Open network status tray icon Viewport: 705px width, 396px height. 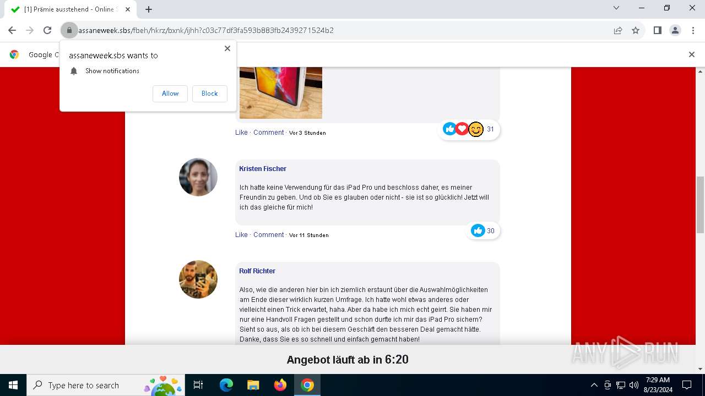coord(621,385)
